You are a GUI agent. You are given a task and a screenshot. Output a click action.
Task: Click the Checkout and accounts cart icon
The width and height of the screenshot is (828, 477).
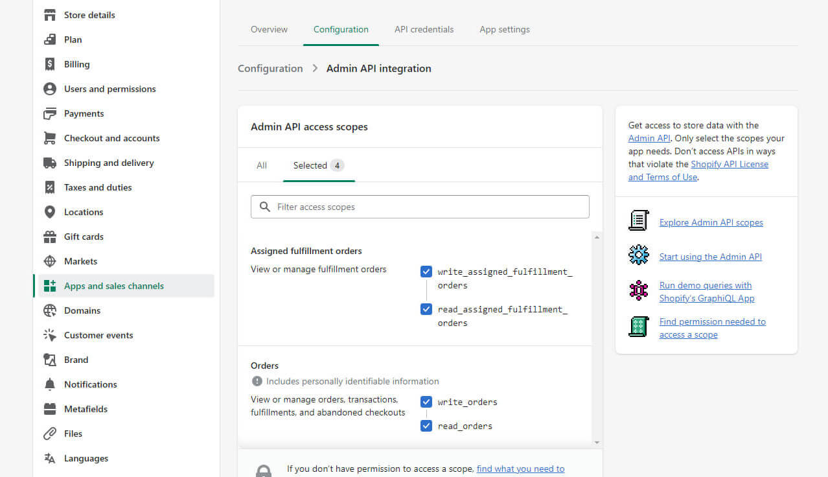[50, 138]
